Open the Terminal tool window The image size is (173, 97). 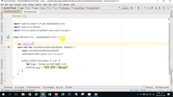pyautogui.click(x=8, y=87)
